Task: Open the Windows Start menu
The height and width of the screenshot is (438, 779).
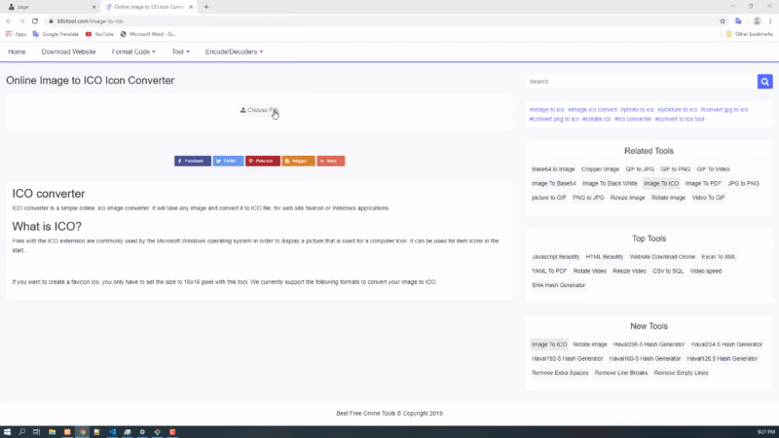Action: coord(7,431)
